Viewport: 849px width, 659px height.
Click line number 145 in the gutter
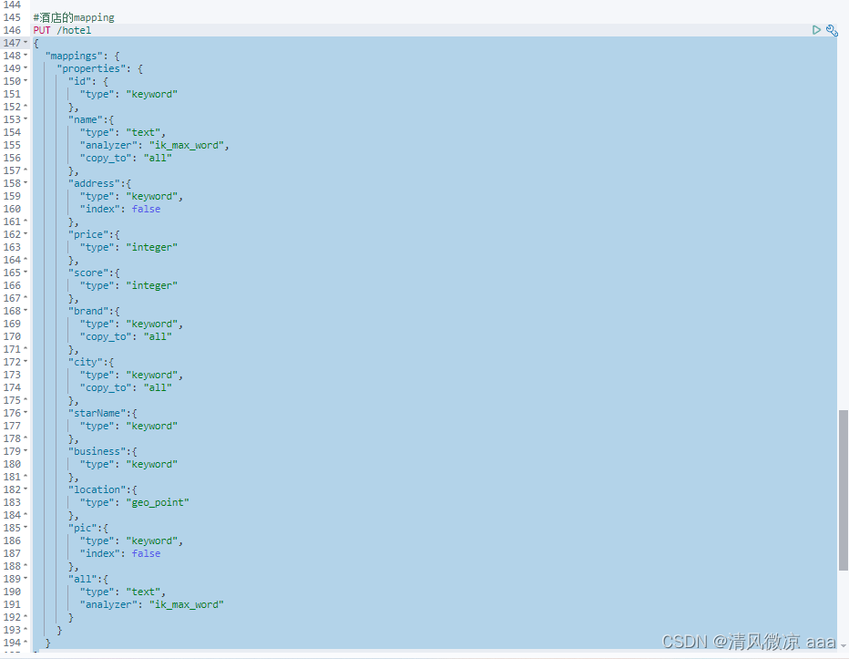pyautogui.click(x=12, y=17)
